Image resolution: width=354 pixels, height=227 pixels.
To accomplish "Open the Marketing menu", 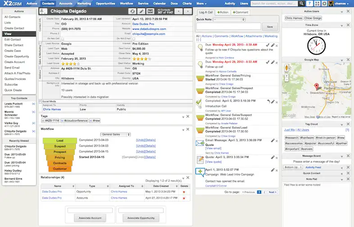I will 84,4.
